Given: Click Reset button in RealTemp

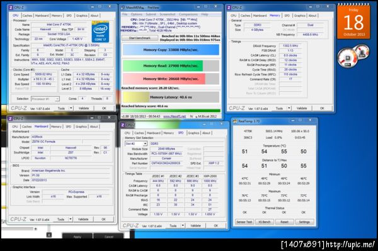Looking at the screenshot, I should pyautogui.click(x=285, y=222).
